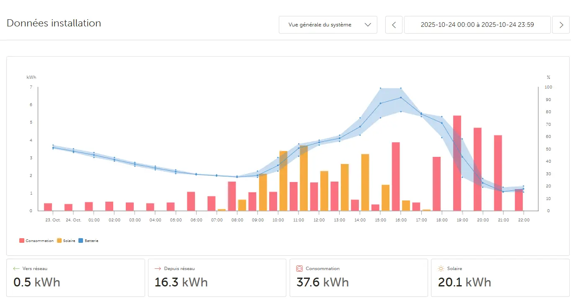571x299 pixels.
Task: Click the previous period chevron
Action: 393,25
